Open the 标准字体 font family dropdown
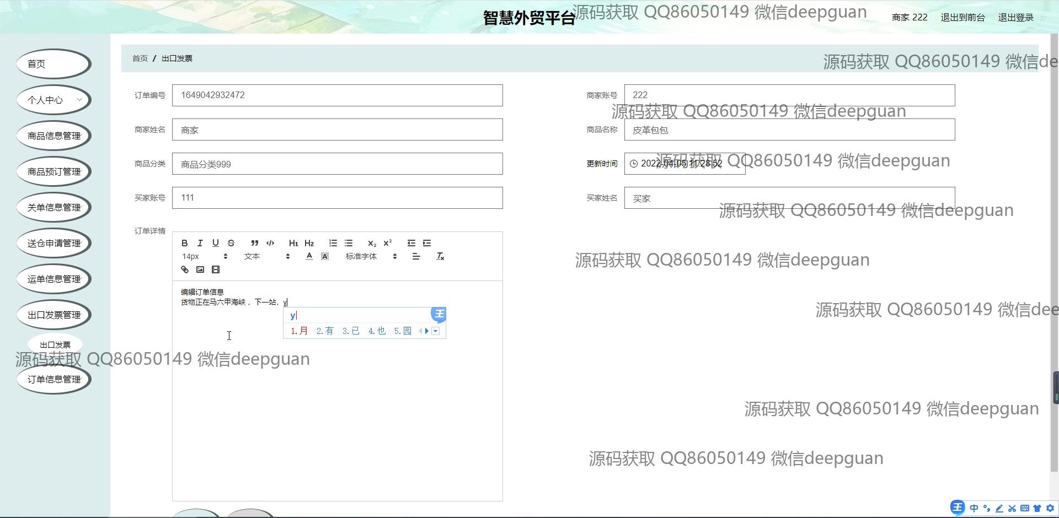This screenshot has height=518, width=1059. (x=371, y=256)
